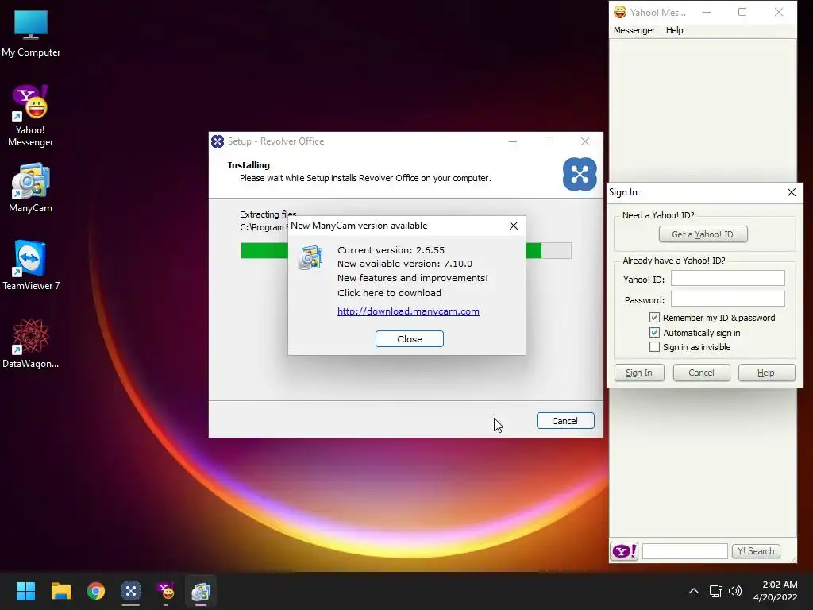
Task: Open the taskbar clock and date
Action: 775,591
